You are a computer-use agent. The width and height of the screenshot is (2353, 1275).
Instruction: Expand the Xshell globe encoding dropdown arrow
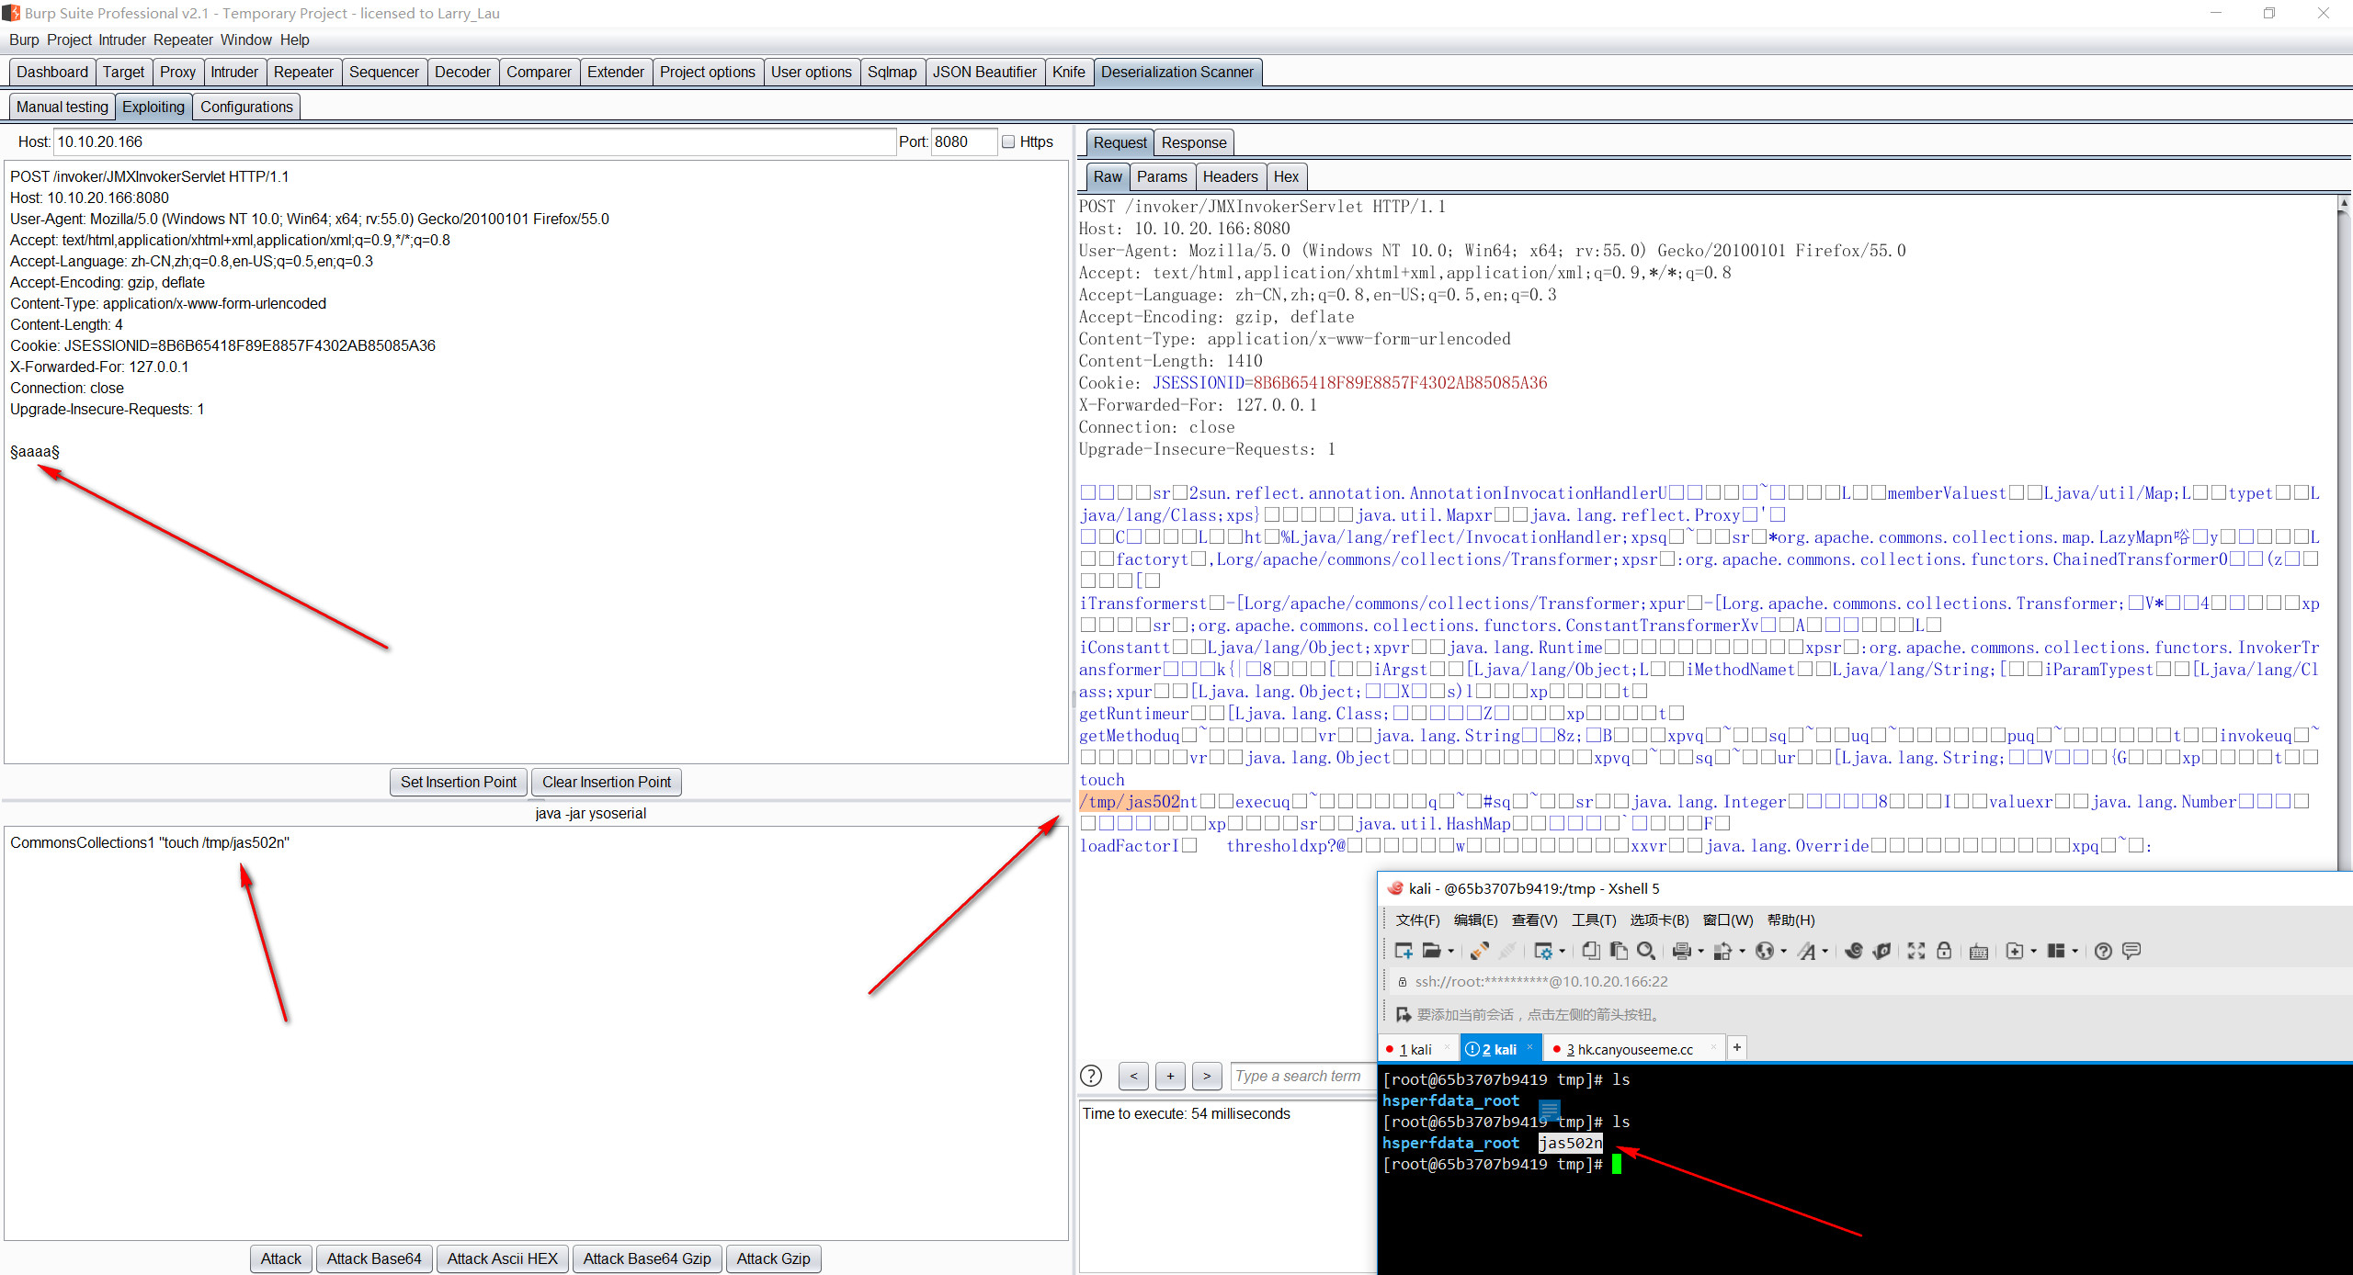pos(1783,952)
